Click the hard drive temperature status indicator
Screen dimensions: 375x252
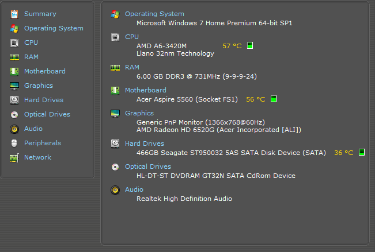(362, 152)
